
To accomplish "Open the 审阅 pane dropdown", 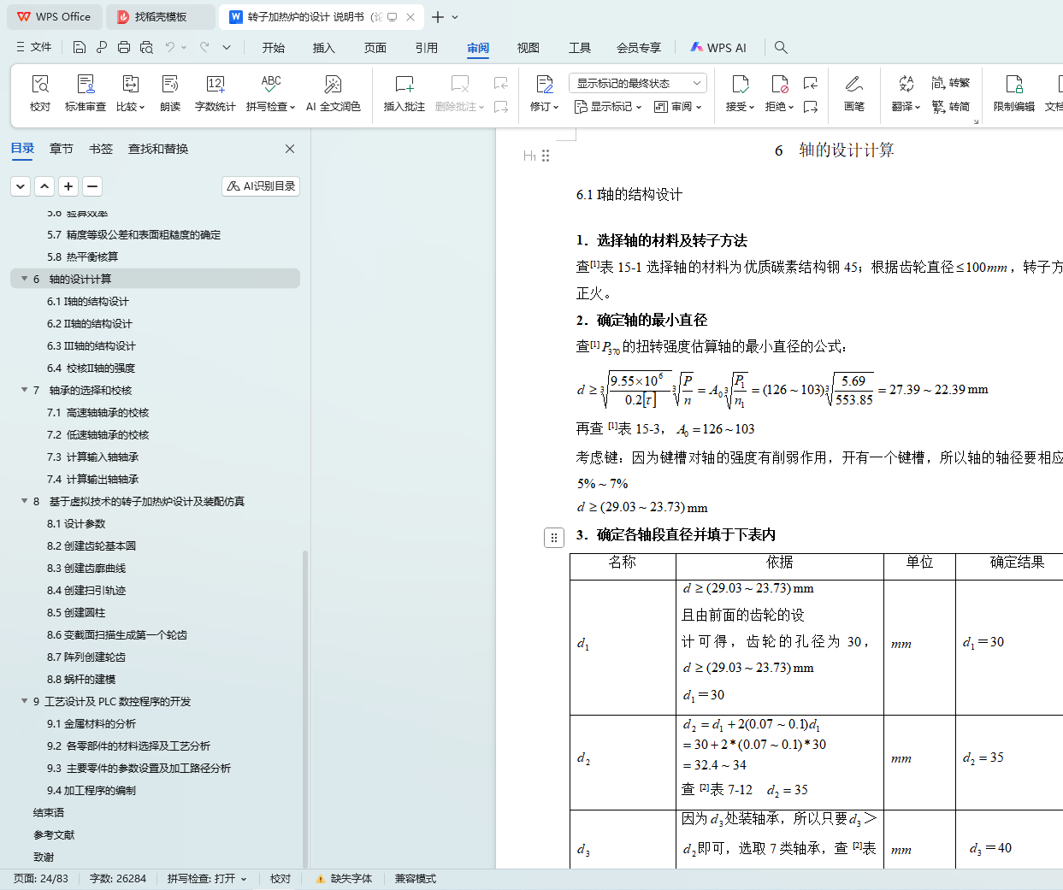I will pos(678,107).
